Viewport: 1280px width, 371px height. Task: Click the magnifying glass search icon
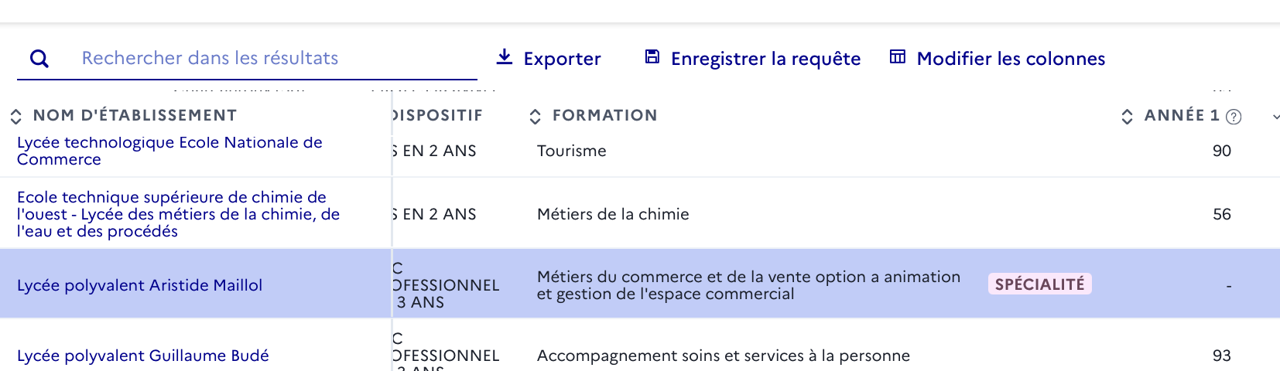pos(39,59)
